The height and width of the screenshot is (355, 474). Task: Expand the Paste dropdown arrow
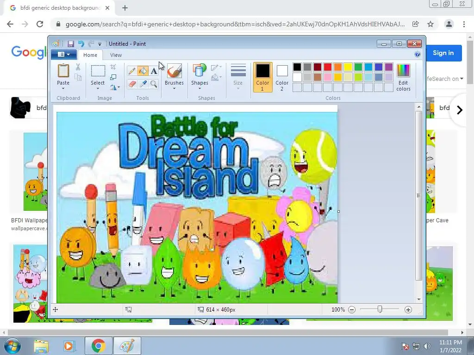pos(63,89)
